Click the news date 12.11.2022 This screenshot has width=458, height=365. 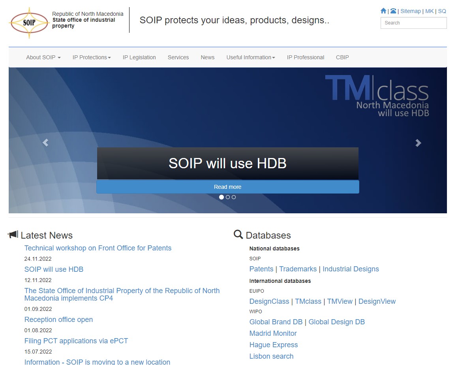click(38, 280)
